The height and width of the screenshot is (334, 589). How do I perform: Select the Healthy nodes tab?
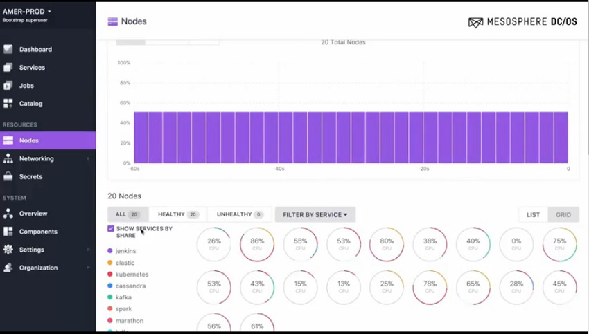click(x=177, y=214)
